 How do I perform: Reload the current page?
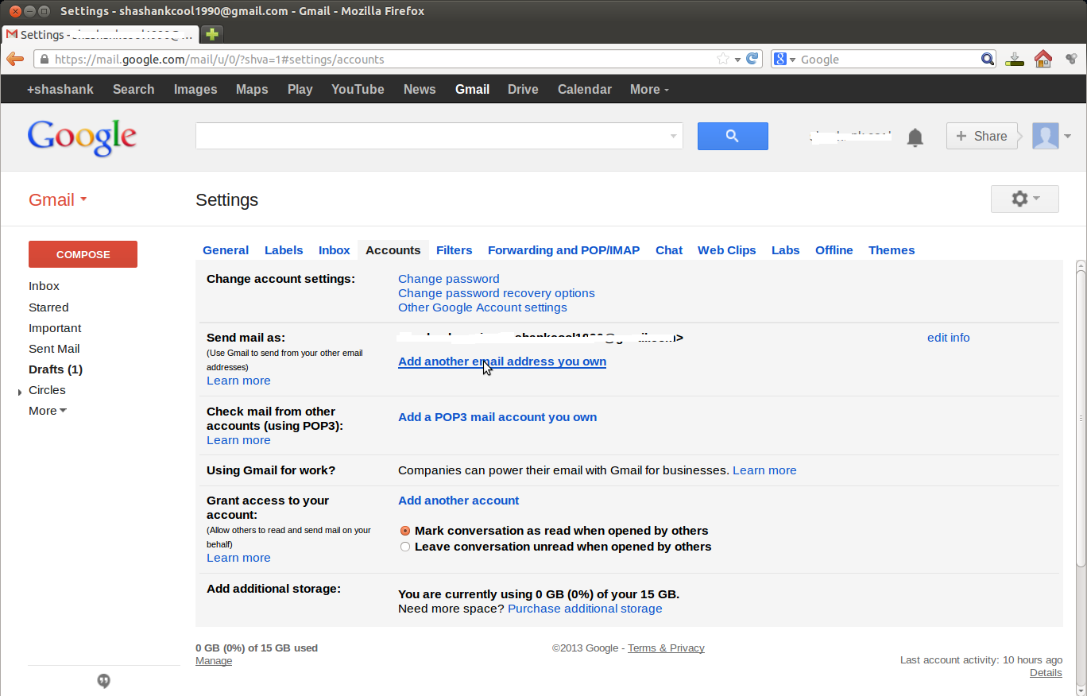(x=753, y=59)
